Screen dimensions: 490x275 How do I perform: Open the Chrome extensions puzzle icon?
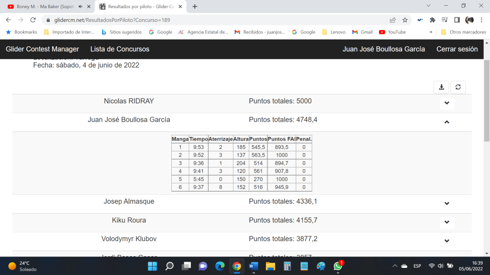(x=433, y=20)
